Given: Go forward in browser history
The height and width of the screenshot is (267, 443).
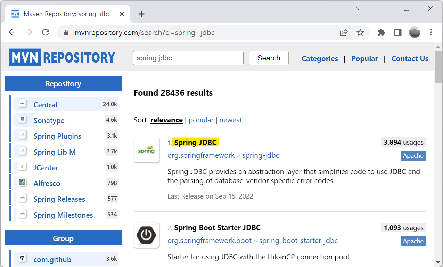Looking at the screenshot, I should [29, 32].
